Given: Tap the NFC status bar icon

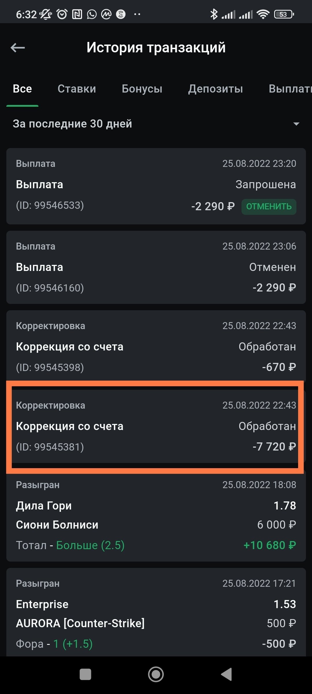Looking at the screenshot, I should (x=77, y=14).
